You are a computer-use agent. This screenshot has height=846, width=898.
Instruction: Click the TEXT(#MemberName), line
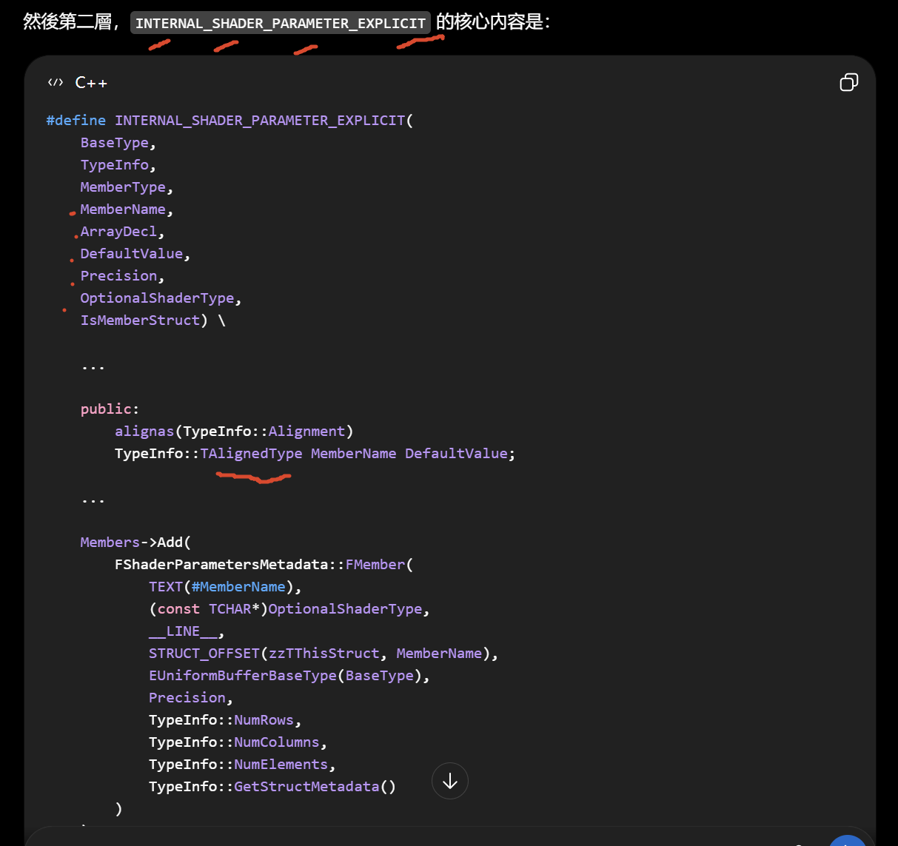pos(225,586)
